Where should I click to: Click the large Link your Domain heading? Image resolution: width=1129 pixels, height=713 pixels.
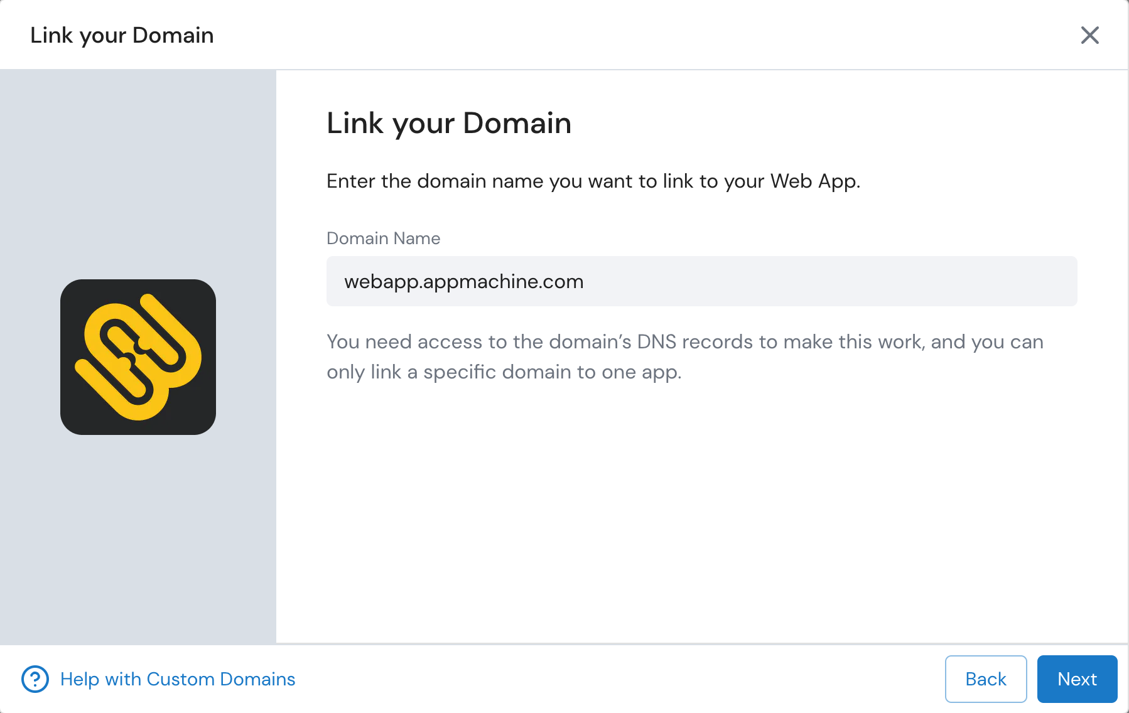[x=448, y=123]
